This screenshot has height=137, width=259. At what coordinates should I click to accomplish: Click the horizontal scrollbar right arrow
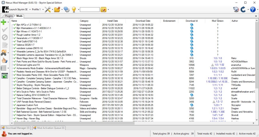click(253, 123)
